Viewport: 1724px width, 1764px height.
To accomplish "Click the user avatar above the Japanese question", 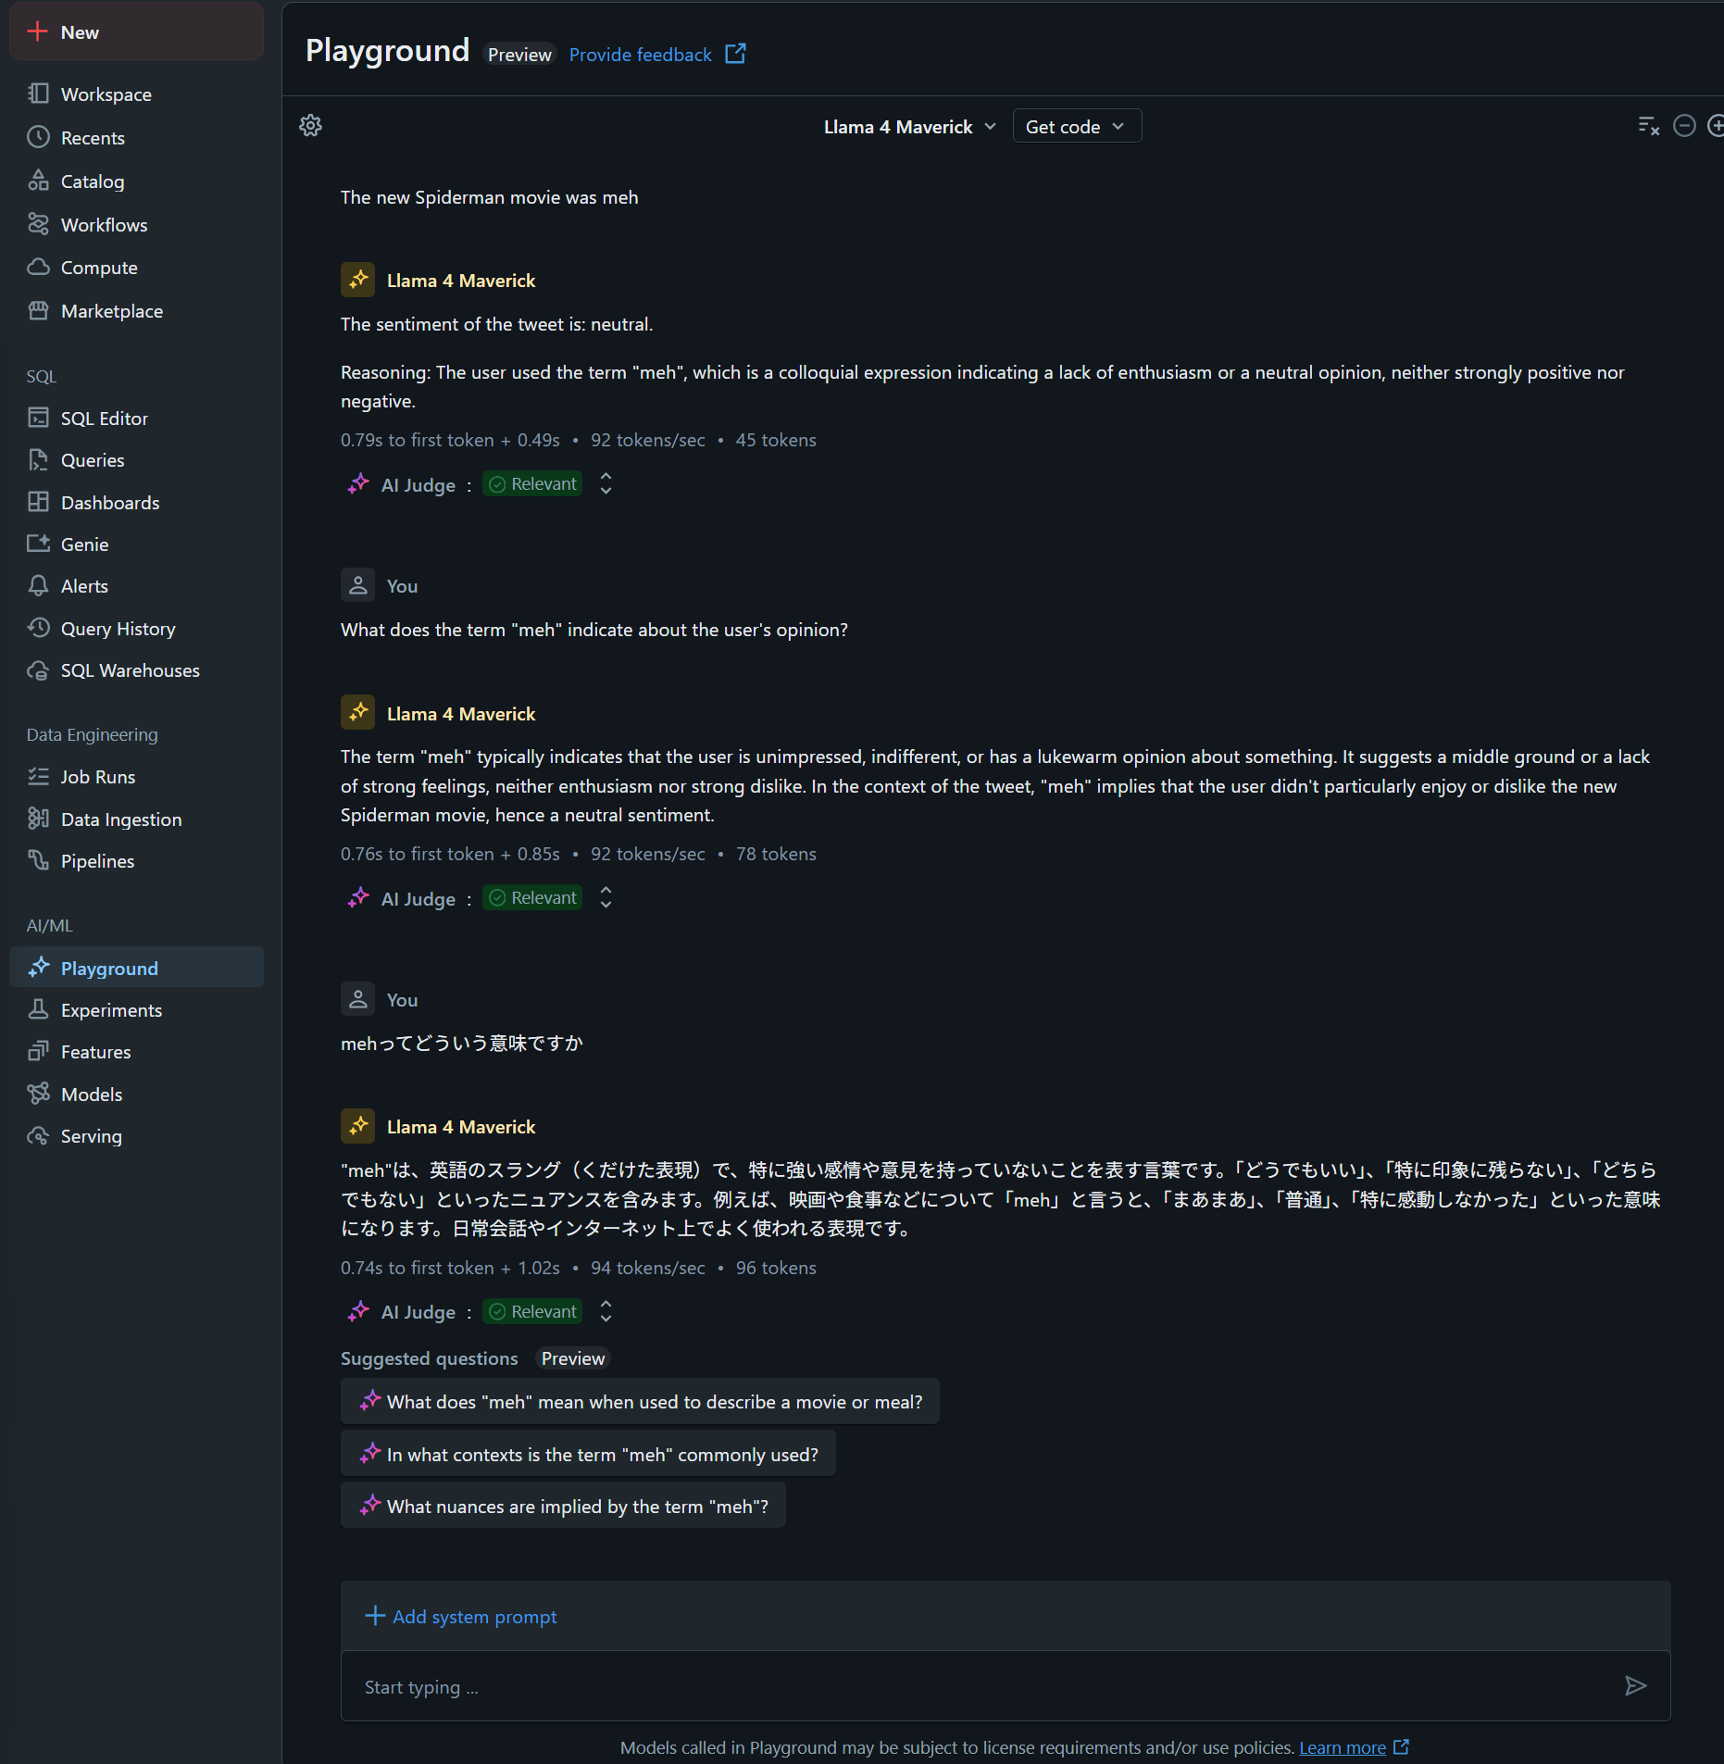I will [357, 999].
